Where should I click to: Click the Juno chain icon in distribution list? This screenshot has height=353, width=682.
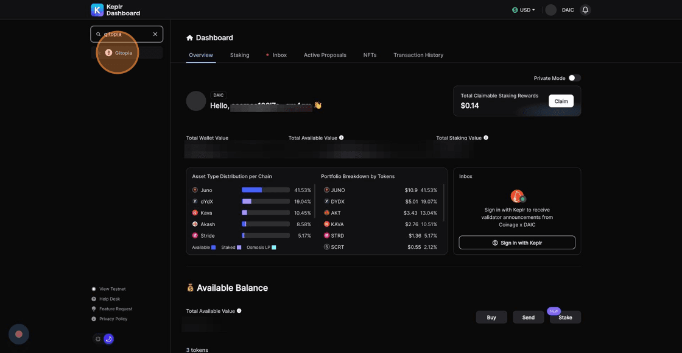[195, 190]
